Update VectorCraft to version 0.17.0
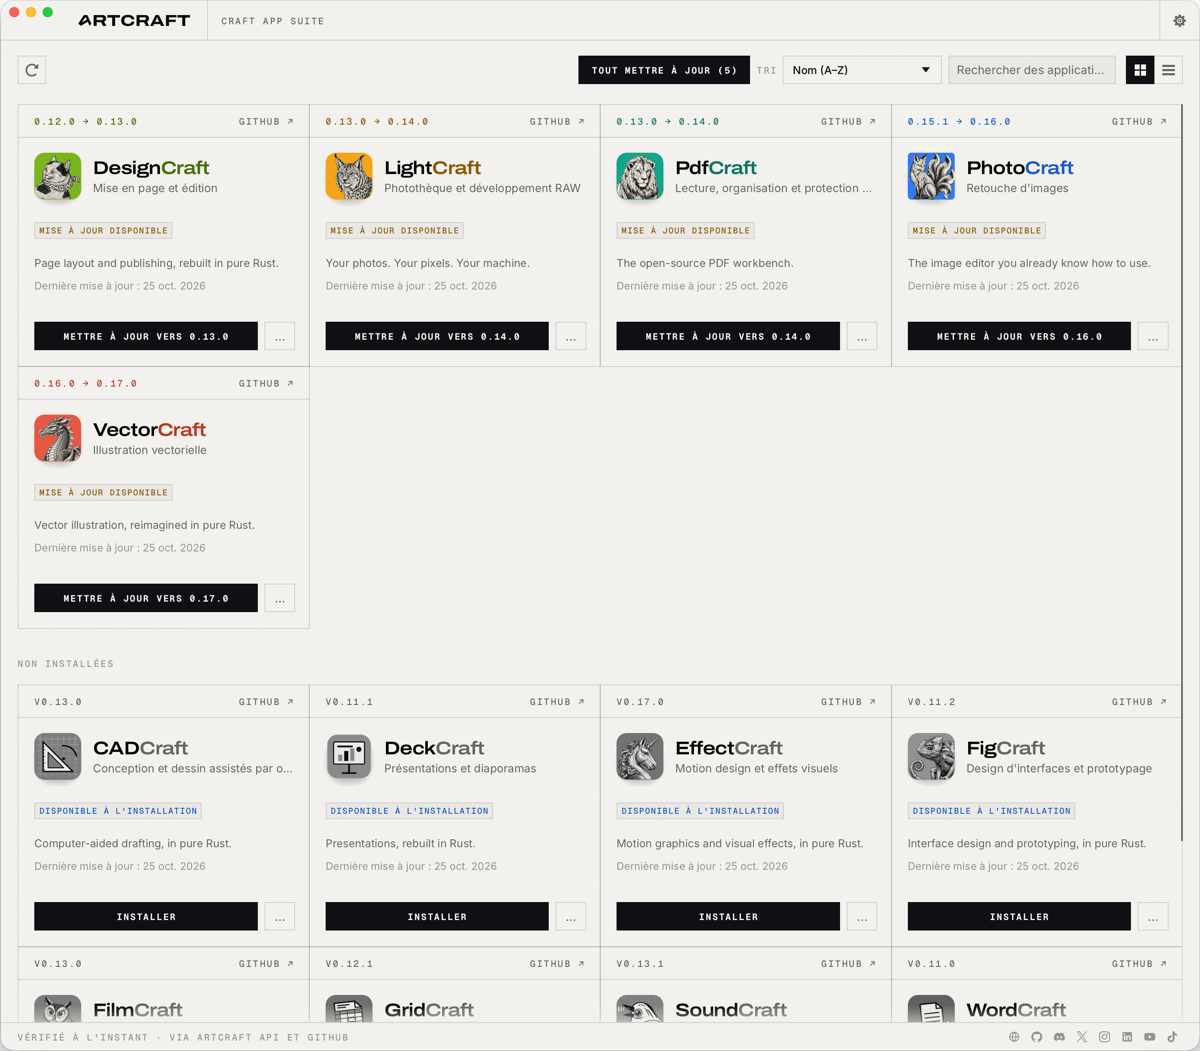1200x1051 pixels. point(146,597)
